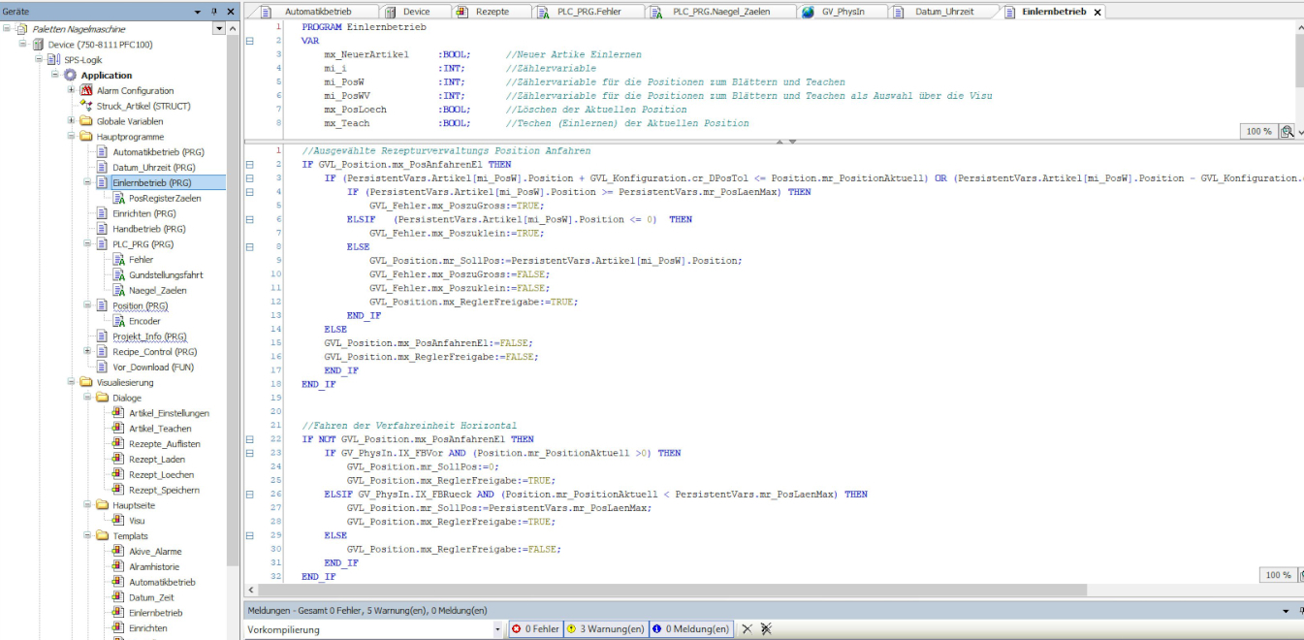The image size is (1304, 640).
Task: Click the Artikel_Einstellungen visualization icon
Action: pyautogui.click(x=118, y=413)
